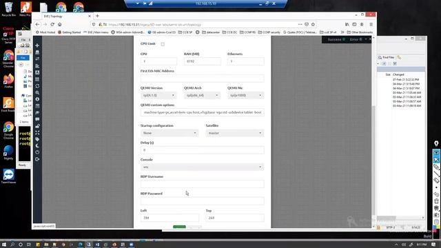Screen dimensions: 441x248
Task: Click the taskbar search magnifier
Action: 12,245
